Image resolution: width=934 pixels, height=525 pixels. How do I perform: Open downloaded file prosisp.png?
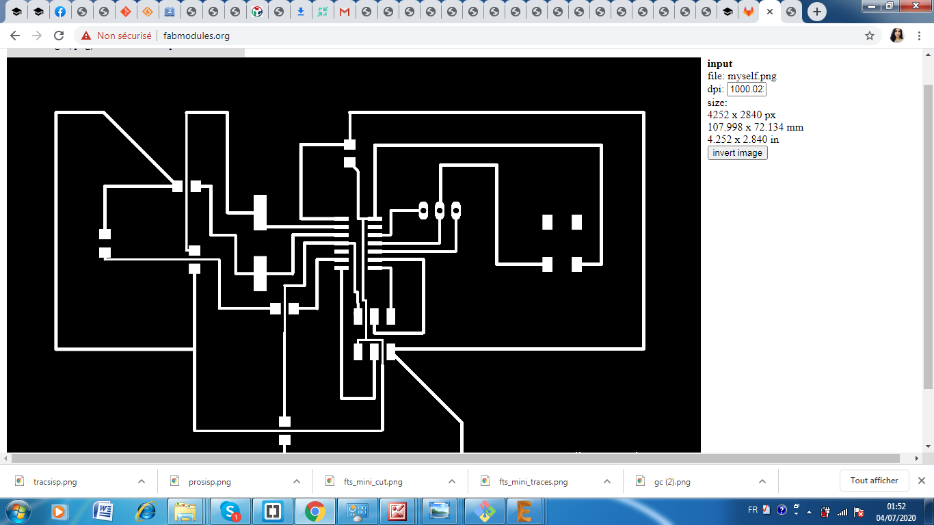coord(209,482)
